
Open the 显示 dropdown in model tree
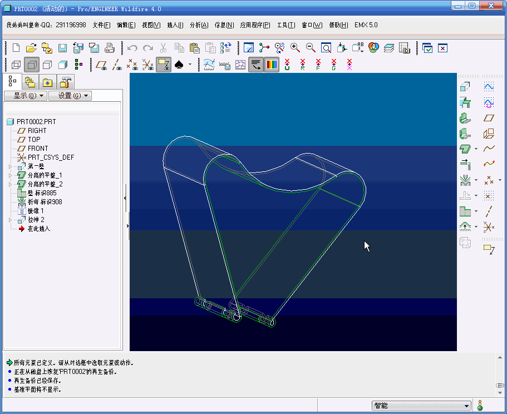click(x=25, y=96)
